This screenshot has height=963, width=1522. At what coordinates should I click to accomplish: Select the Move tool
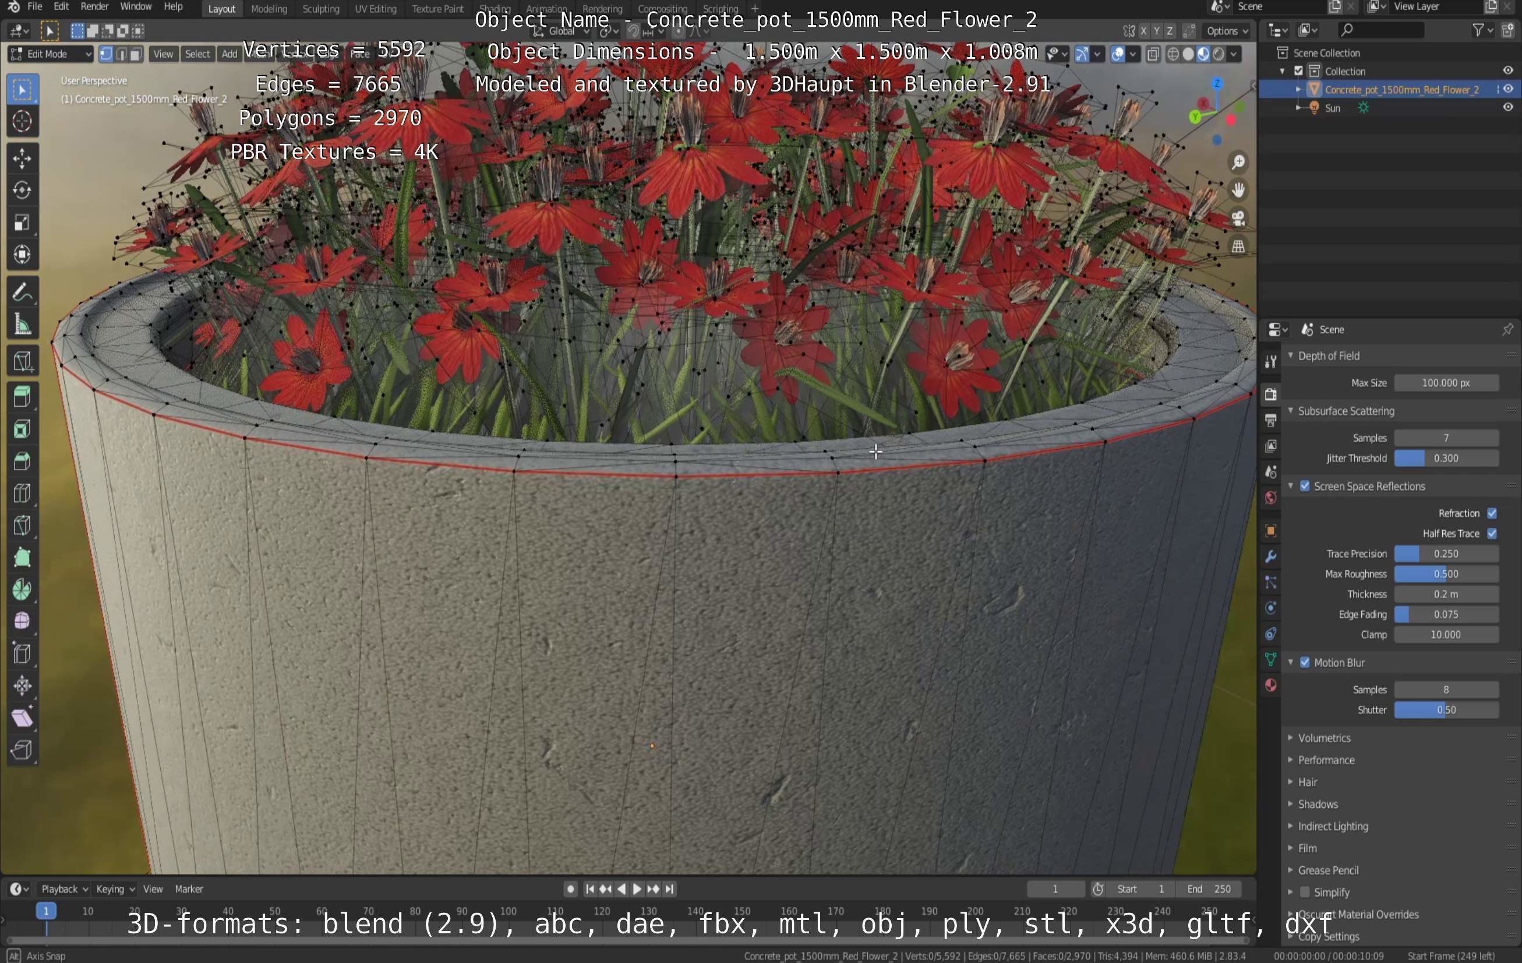[22, 158]
